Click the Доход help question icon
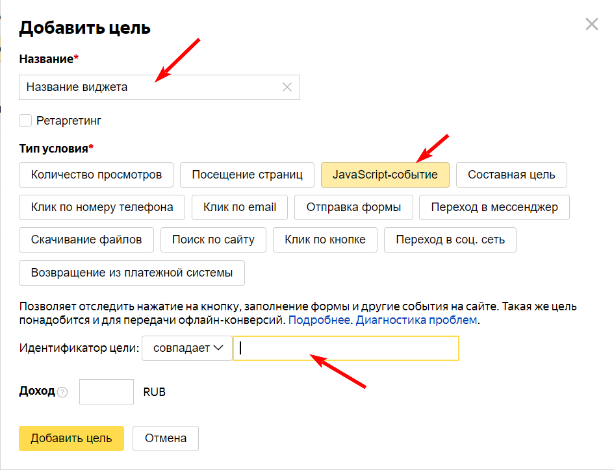The height and width of the screenshot is (470, 614). (x=62, y=392)
